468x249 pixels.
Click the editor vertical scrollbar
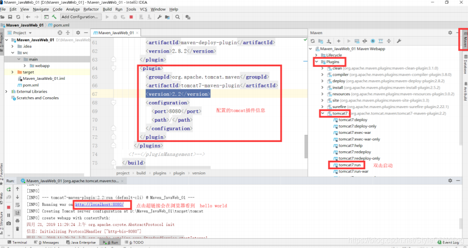point(306,146)
